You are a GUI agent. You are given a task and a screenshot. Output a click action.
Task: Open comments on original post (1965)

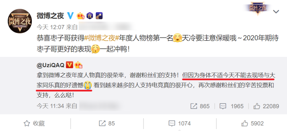(x=231, y=106)
